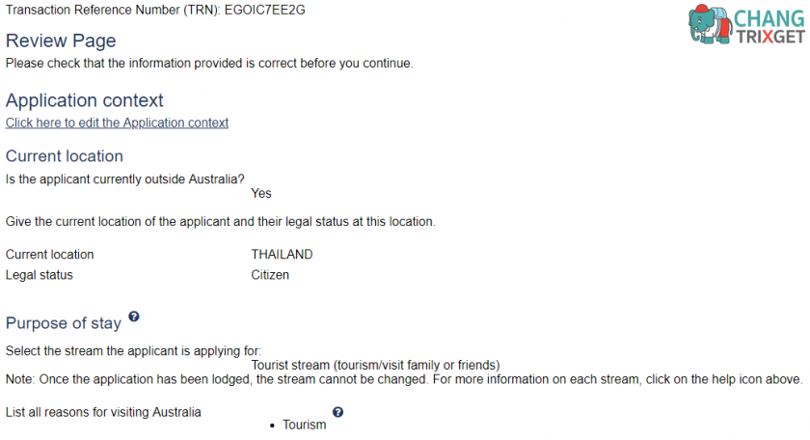Screen dimensions: 810x440
Task: Click the Tourism bullet item
Action: point(305,425)
